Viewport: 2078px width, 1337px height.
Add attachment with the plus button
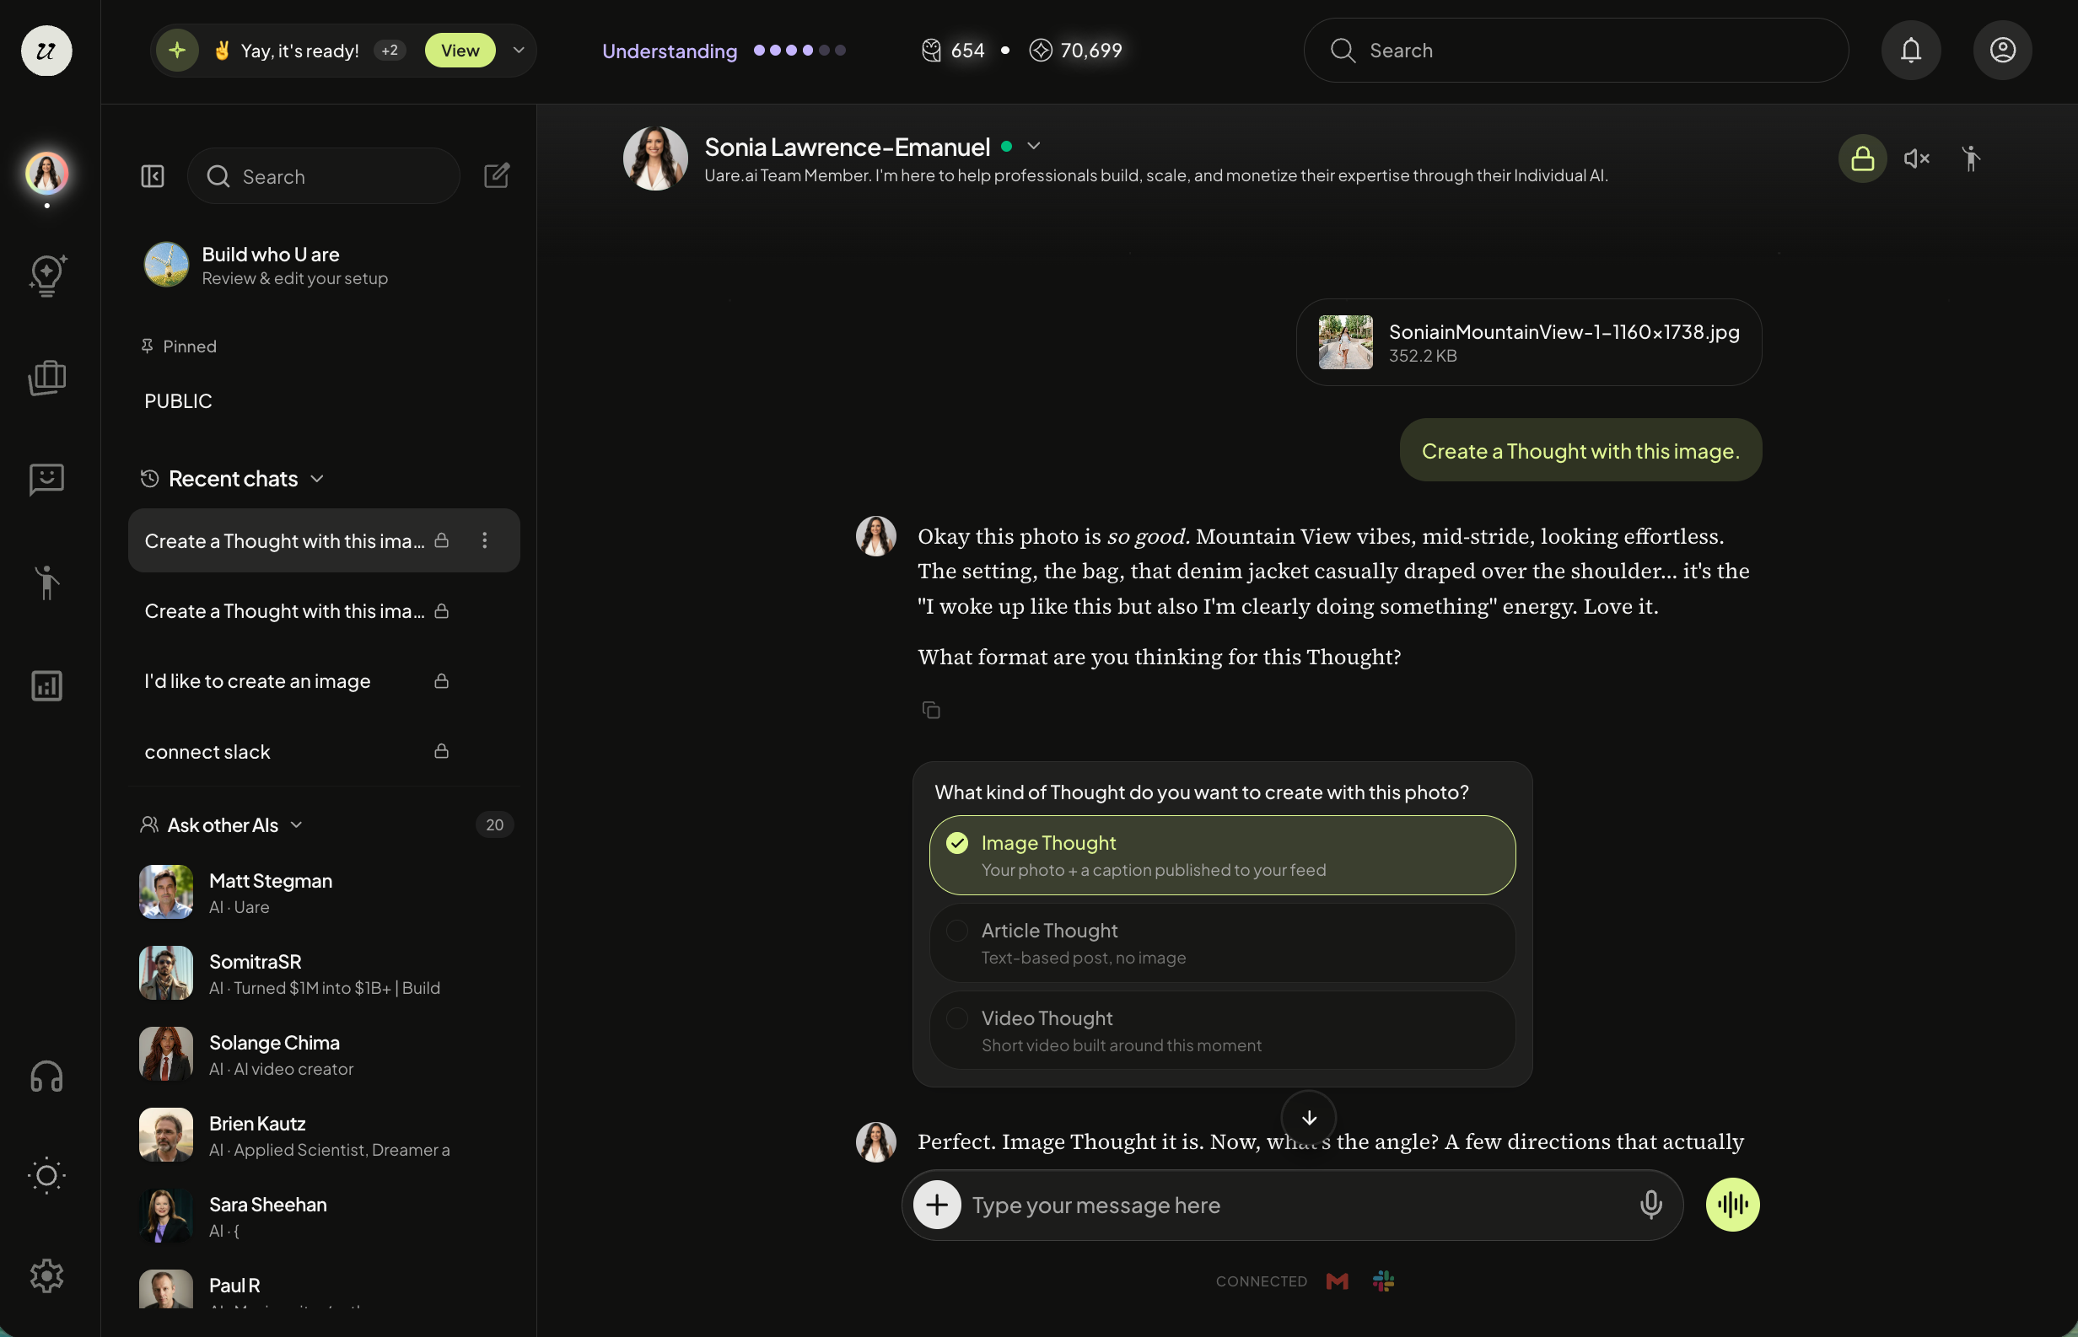pyautogui.click(x=937, y=1204)
